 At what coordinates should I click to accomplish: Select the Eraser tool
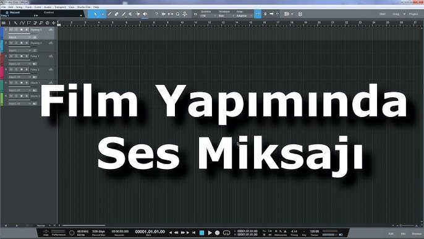(117, 14)
